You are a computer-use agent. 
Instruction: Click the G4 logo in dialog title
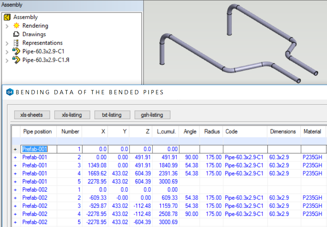pyautogui.click(x=10, y=92)
